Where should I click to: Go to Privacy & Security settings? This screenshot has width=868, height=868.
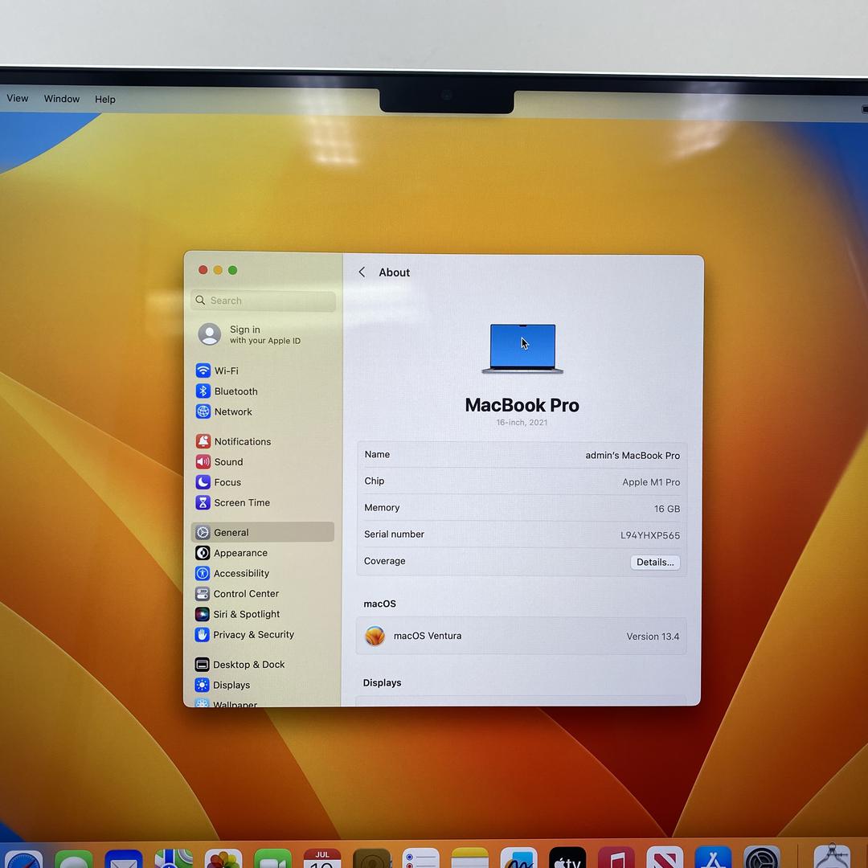[253, 635]
